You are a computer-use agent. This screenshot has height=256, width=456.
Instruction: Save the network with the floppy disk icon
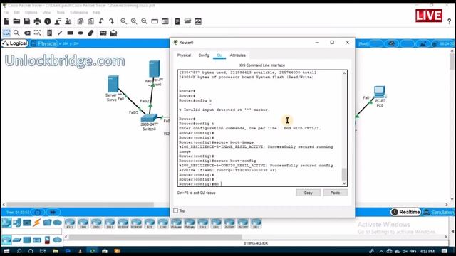[x=27, y=21]
